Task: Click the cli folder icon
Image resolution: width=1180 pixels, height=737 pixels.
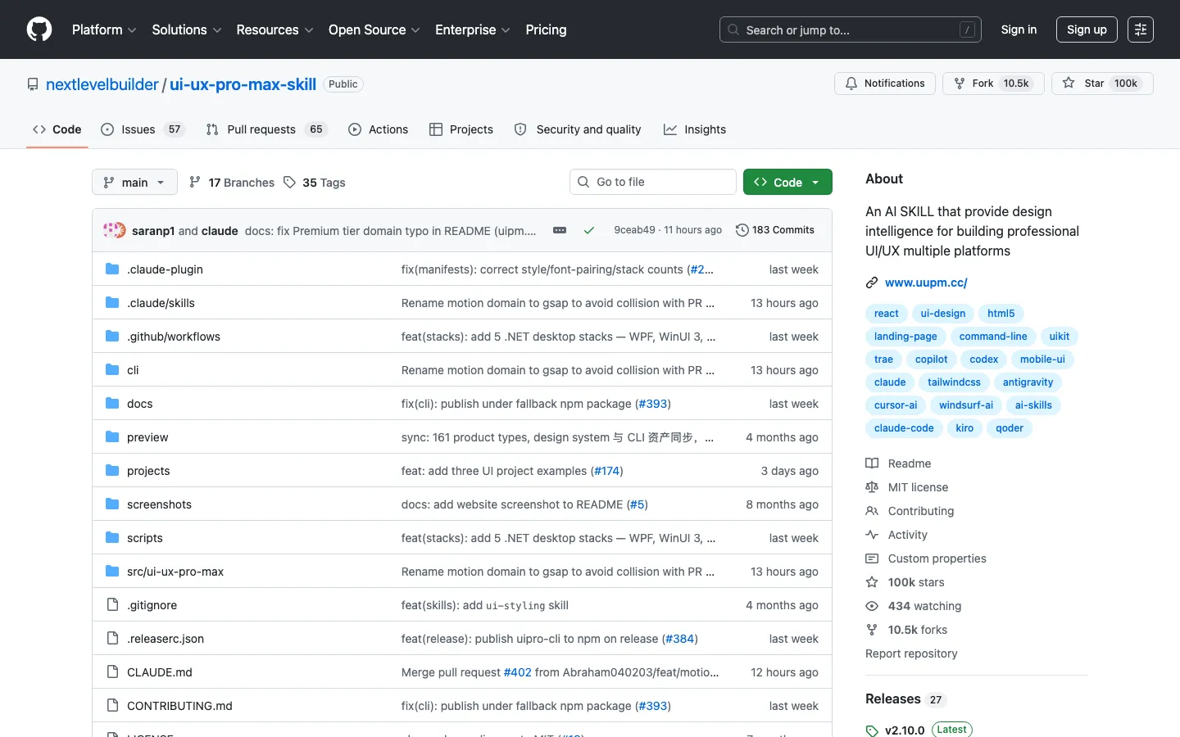Action: click(x=112, y=370)
